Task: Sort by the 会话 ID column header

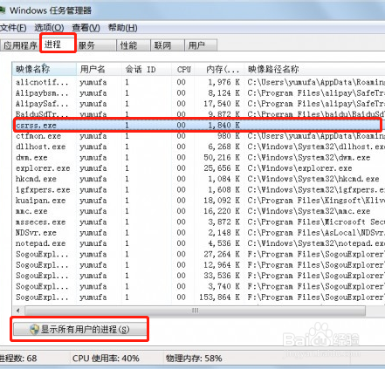Action: [x=147, y=69]
